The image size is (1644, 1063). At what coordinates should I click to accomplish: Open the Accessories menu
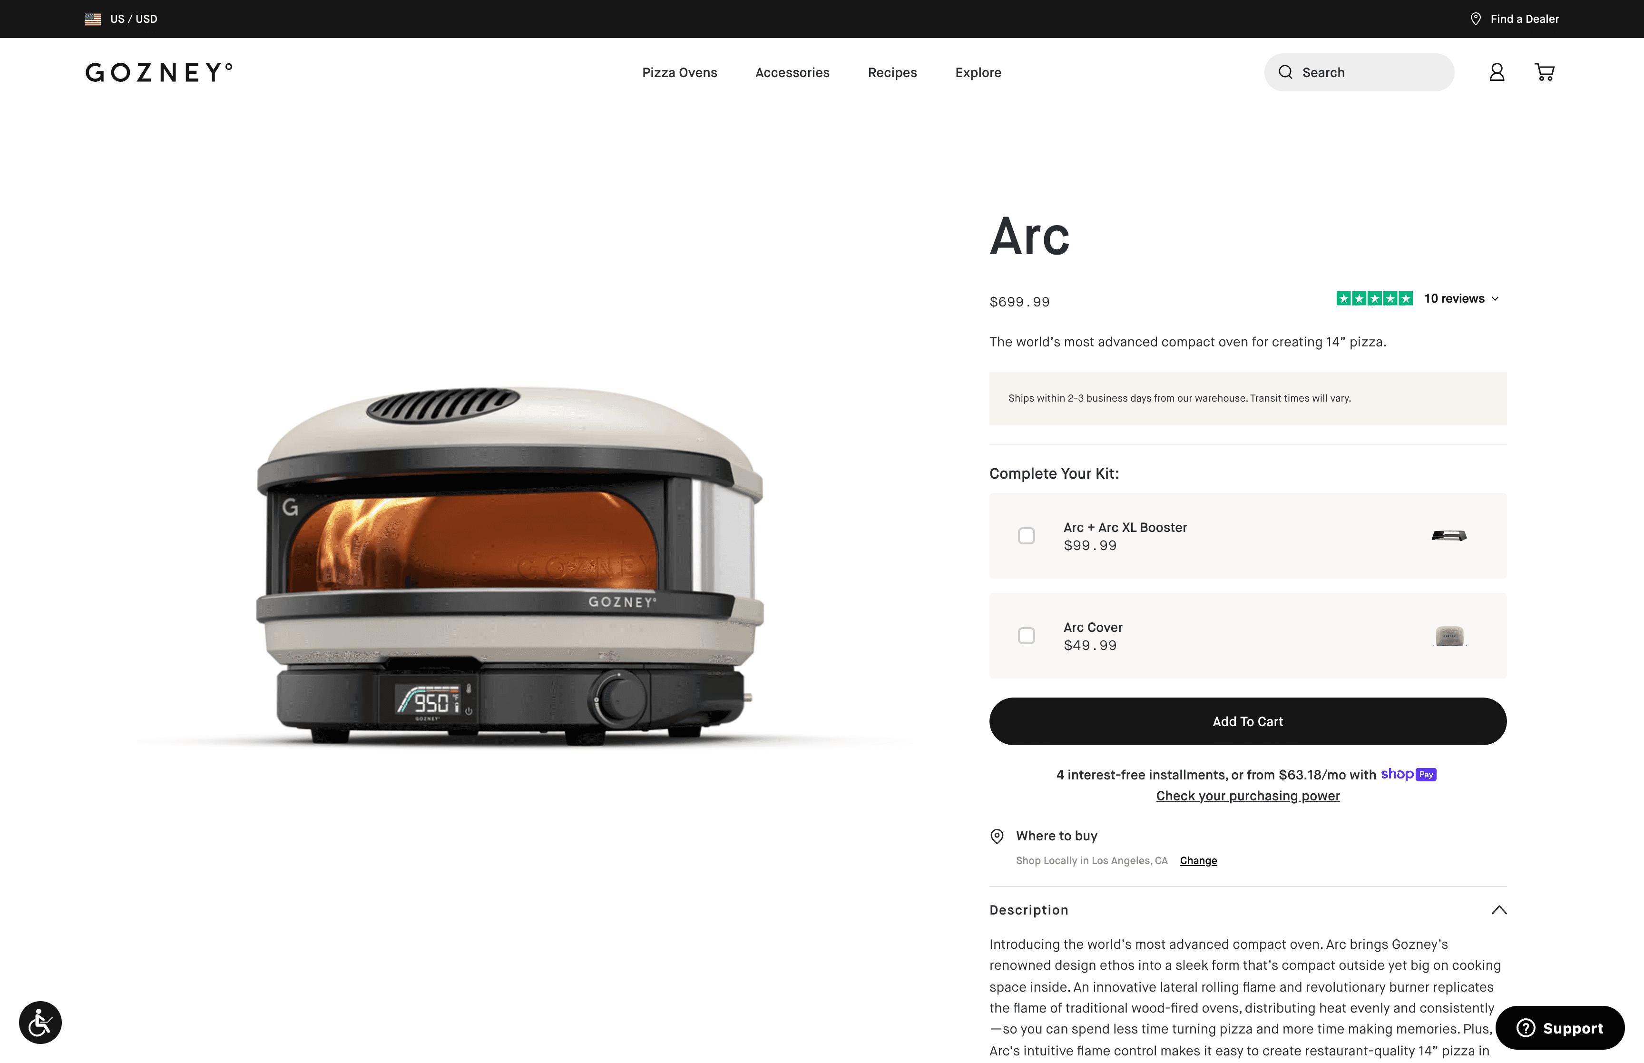(x=792, y=72)
